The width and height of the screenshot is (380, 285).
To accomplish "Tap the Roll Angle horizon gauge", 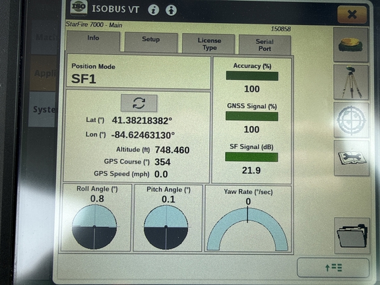I will tap(94, 227).
